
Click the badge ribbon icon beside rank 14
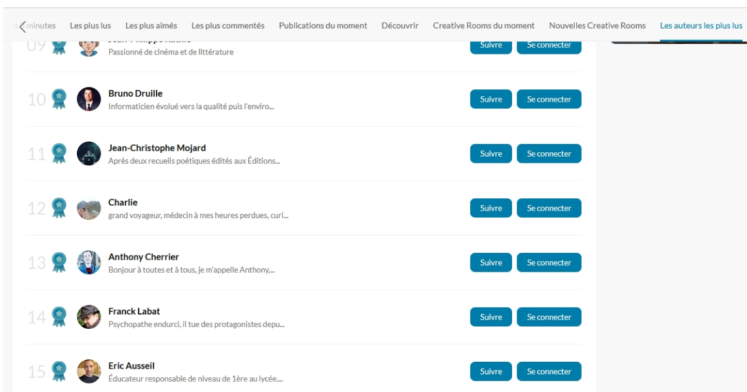(59, 317)
